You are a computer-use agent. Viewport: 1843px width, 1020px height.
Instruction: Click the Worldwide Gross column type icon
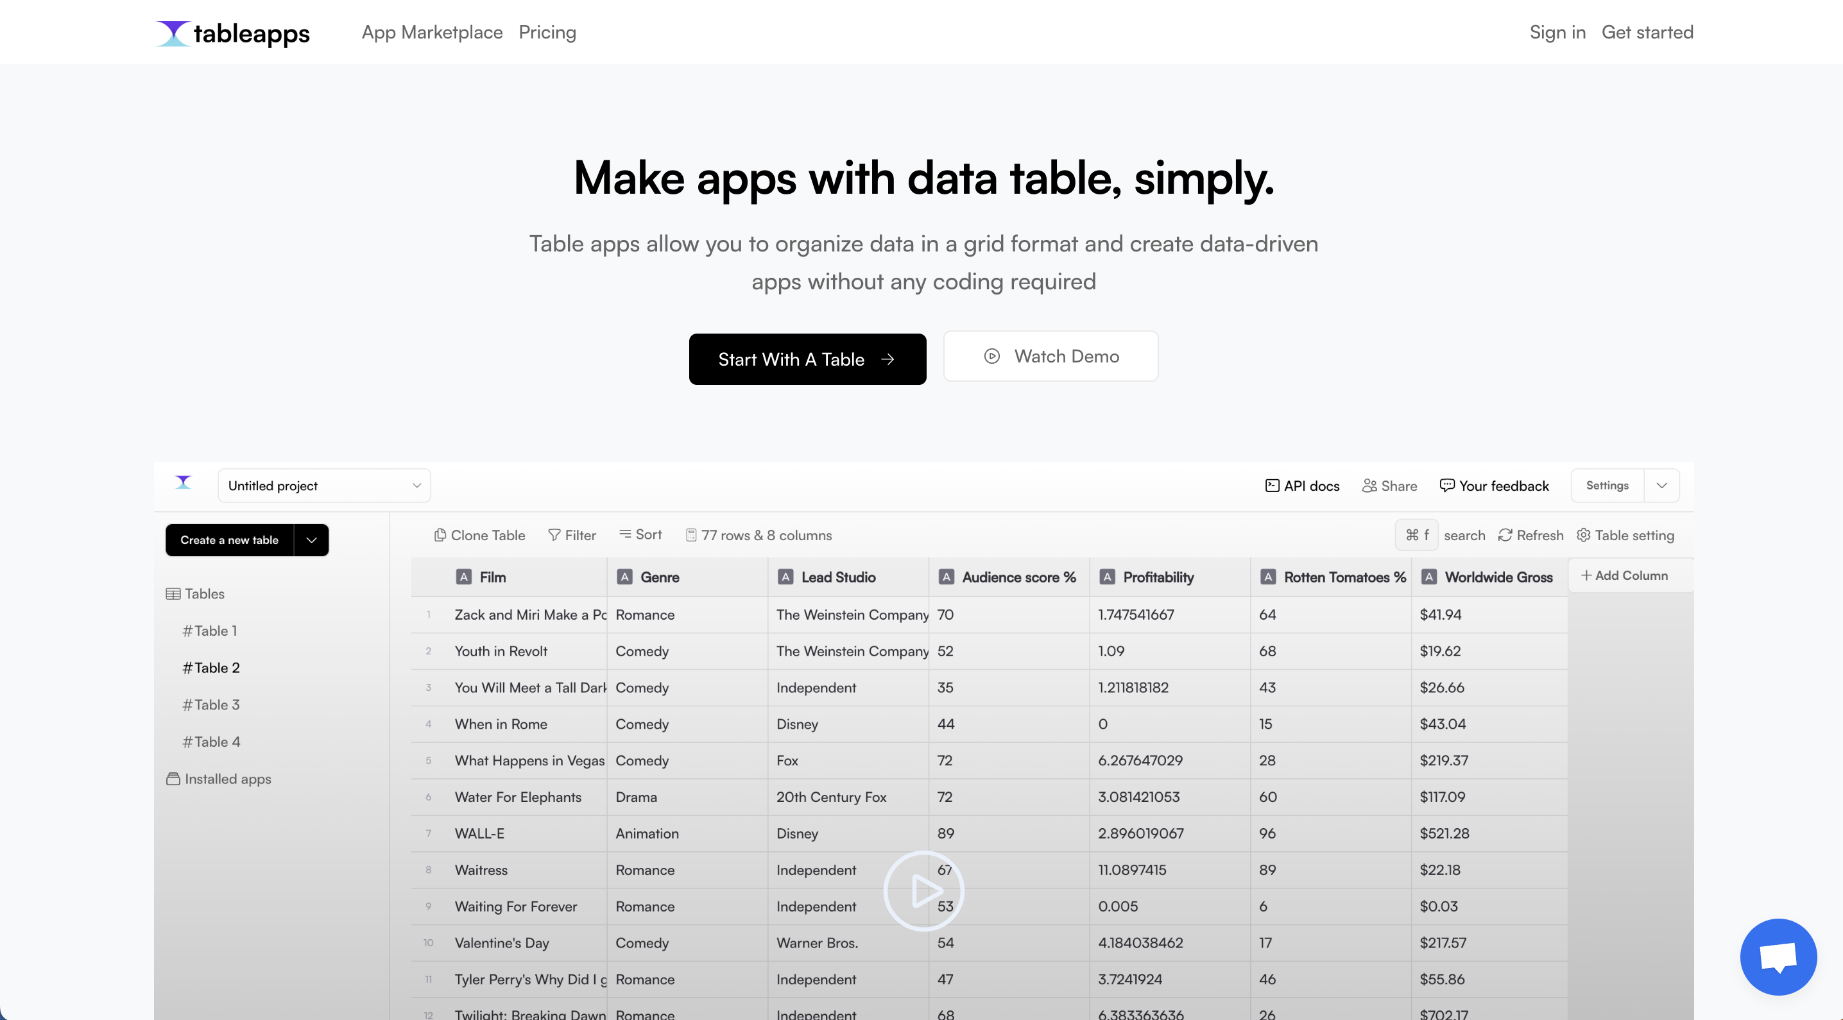coord(1430,577)
